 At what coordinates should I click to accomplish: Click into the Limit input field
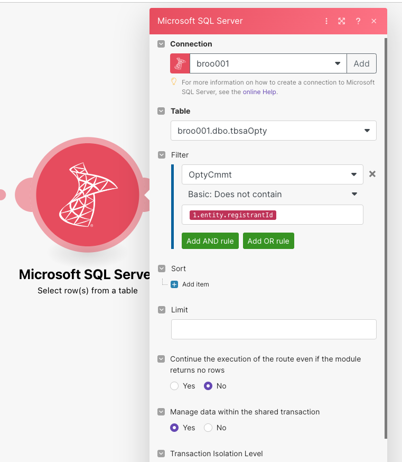(273, 329)
